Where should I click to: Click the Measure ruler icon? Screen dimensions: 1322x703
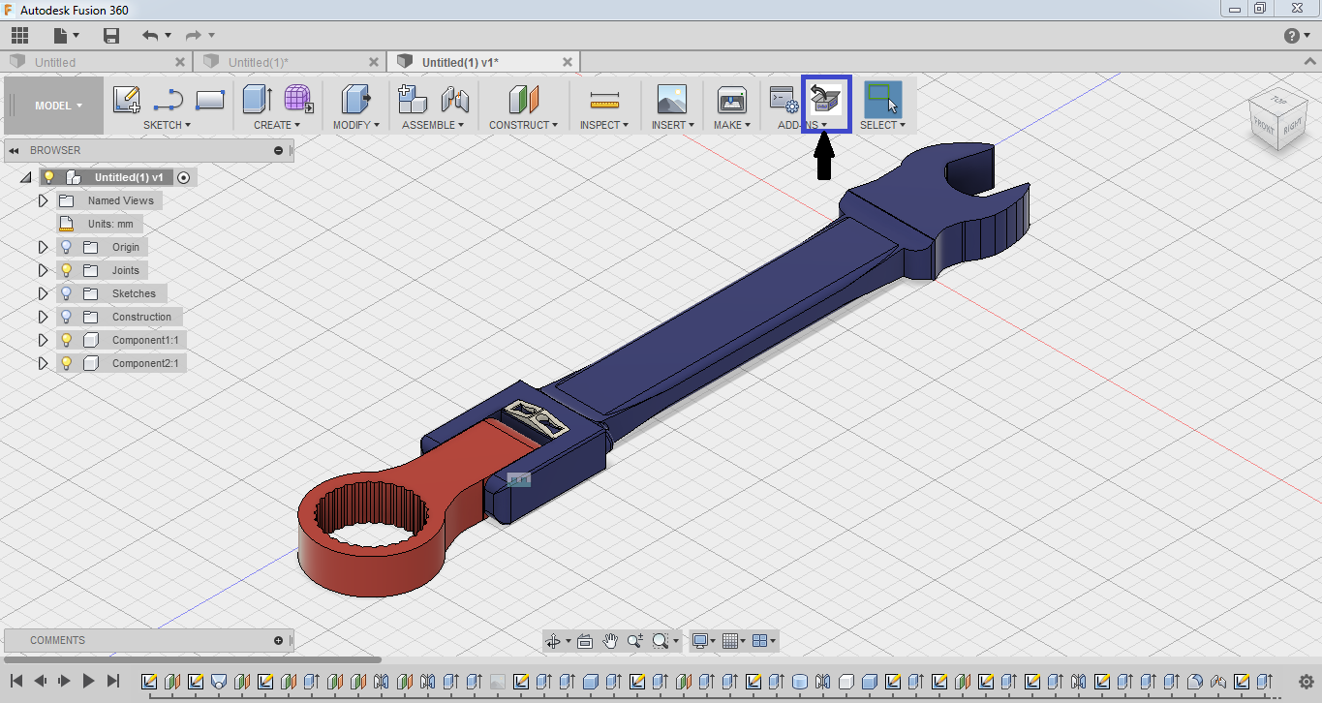tap(604, 100)
